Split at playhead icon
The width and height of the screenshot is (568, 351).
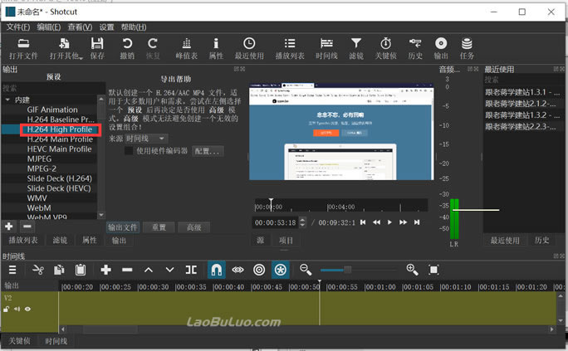191,270
